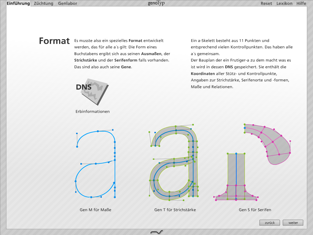Click the bold word 'Serifenform'

pos(126,60)
